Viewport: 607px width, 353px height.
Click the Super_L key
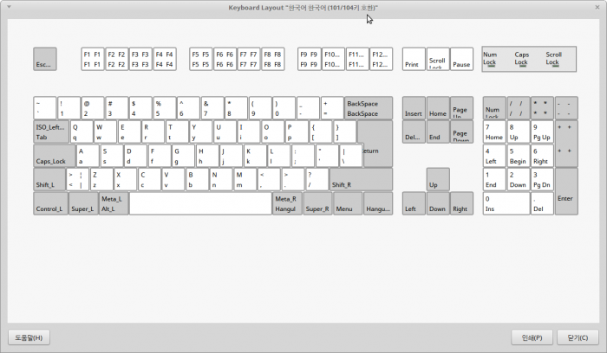pos(83,203)
